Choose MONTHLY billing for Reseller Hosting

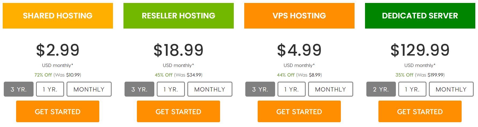(210, 89)
